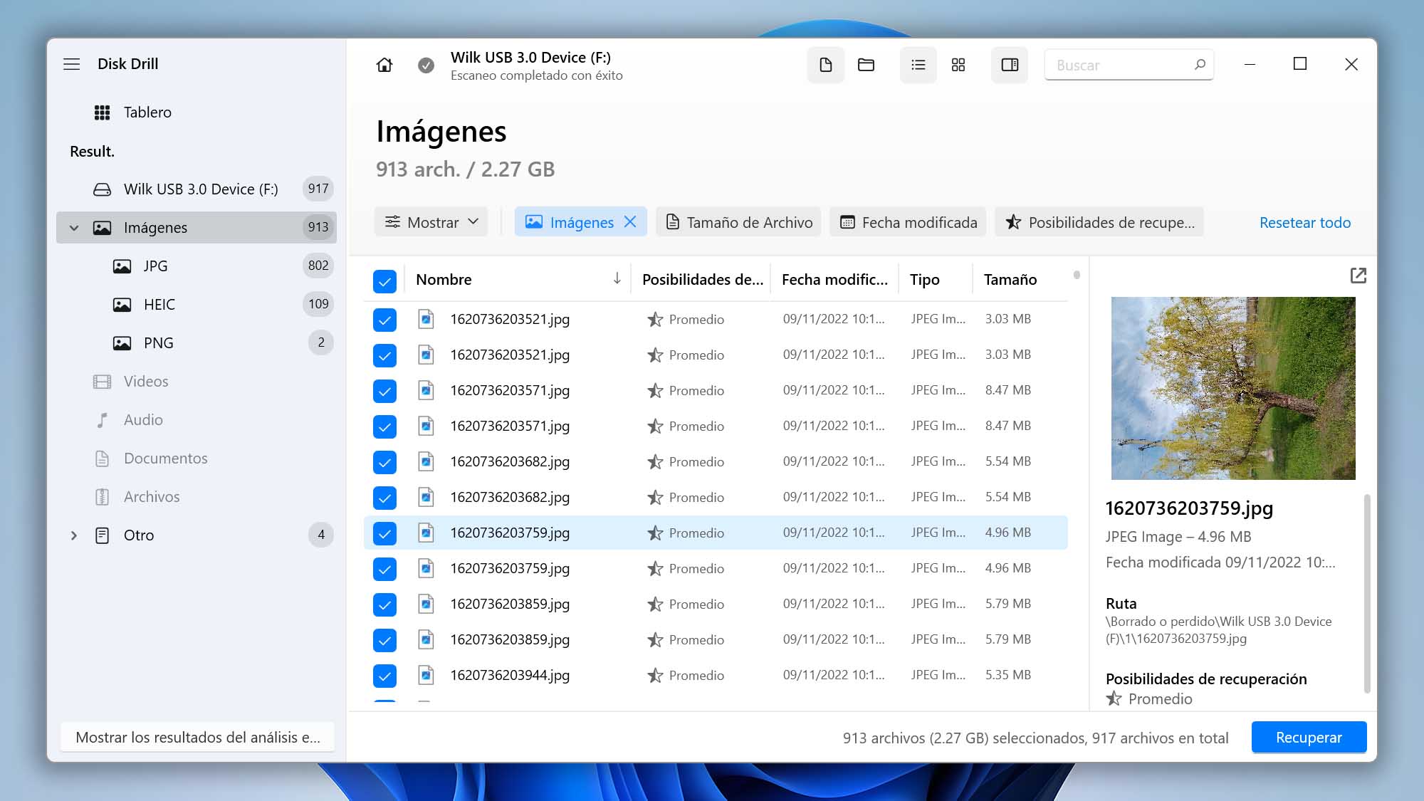Sort by Fecha modific... column header

tap(834, 280)
